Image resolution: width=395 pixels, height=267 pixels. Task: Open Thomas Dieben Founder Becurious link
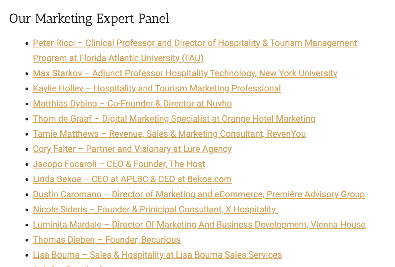point(107,240)
